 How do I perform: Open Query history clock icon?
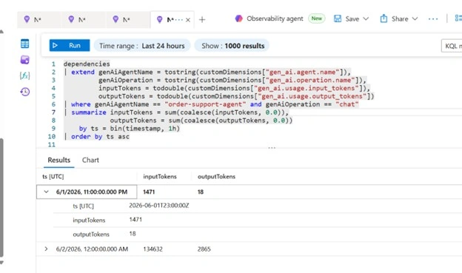pos(24,92)
